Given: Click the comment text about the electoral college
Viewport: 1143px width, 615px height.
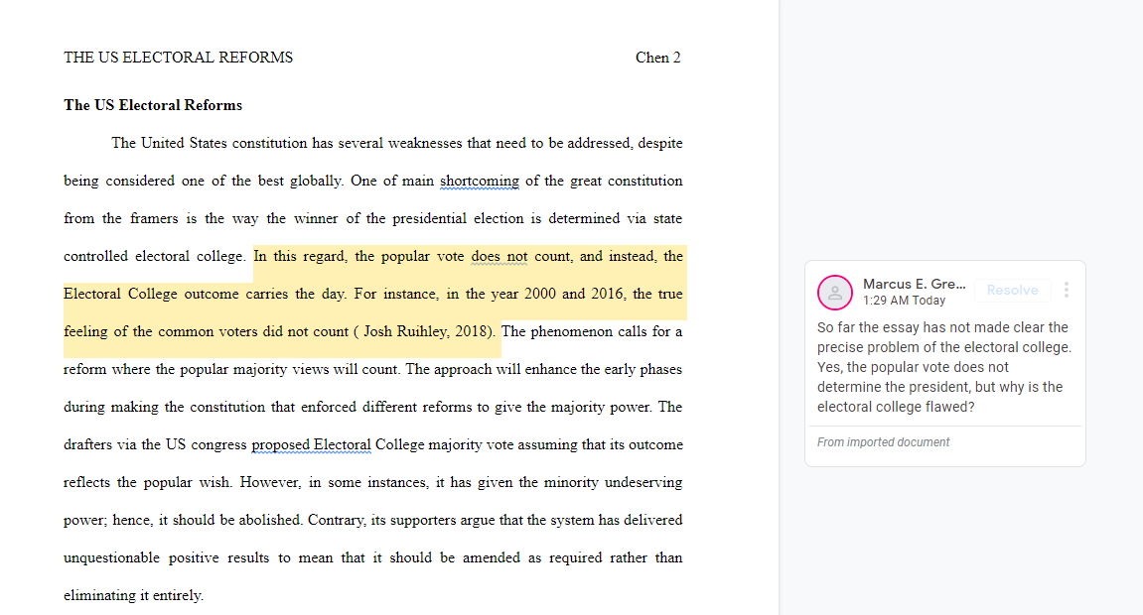Looking at the screenshot, I should pyautogui.click(x=944, y=367).
